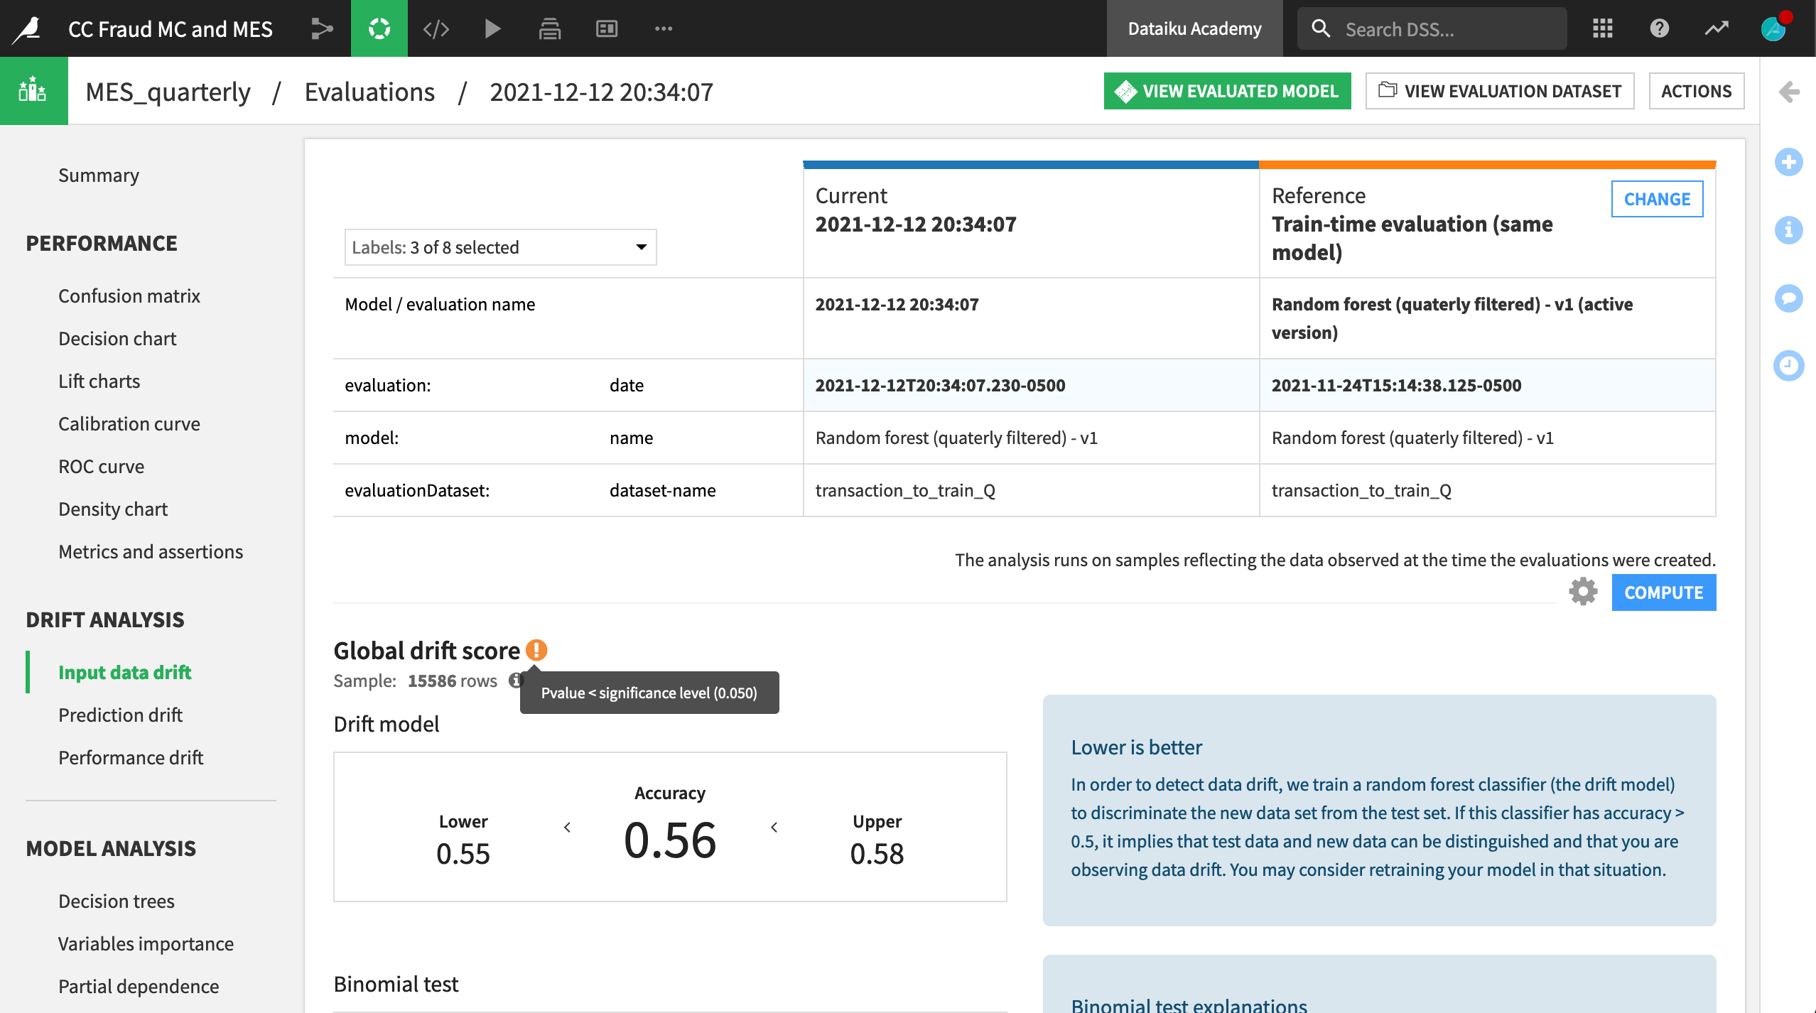Viewport: 1816px width, 1013px height.
Task: Open the Discussions bubble in the right rail
Action: (x=1789, y=298)
